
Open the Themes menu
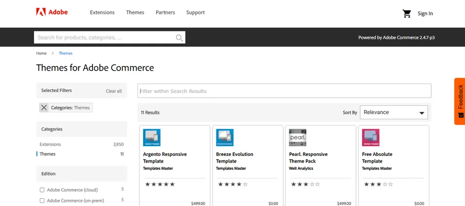pos(135,12)
